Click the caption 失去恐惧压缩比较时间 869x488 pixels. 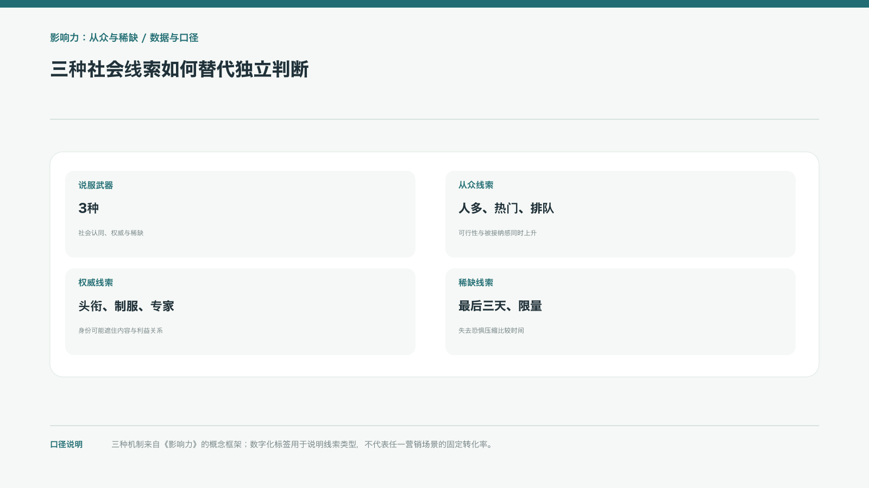[491, 331]
